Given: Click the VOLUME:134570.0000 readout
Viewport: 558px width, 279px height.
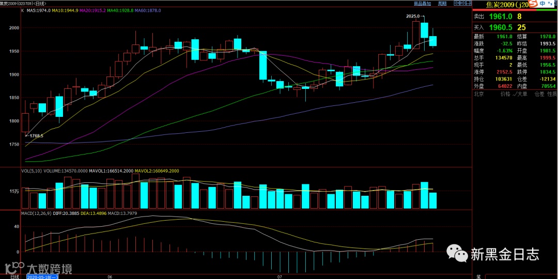Looking at the screenshot, I should [x=65, y=171].
